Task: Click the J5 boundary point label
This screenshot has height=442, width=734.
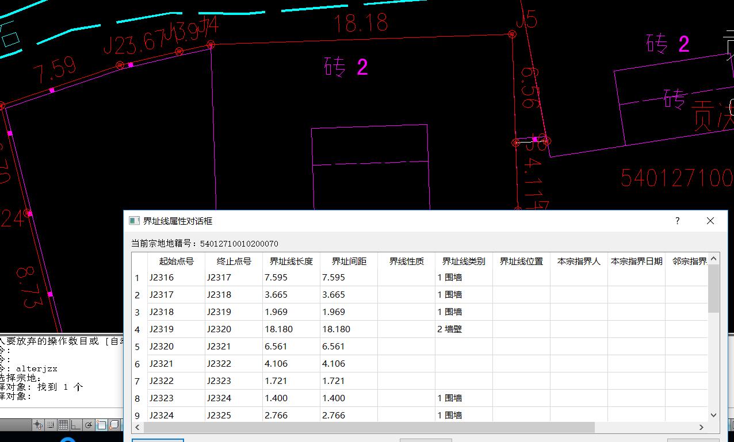Action: [x=526, y=20]
